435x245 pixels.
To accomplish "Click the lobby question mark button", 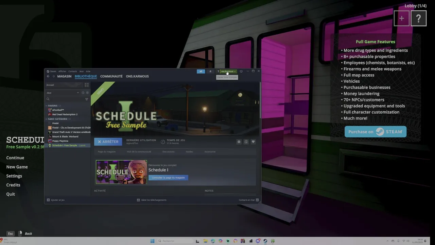I will pyautogui.click(x=419, y=18).
